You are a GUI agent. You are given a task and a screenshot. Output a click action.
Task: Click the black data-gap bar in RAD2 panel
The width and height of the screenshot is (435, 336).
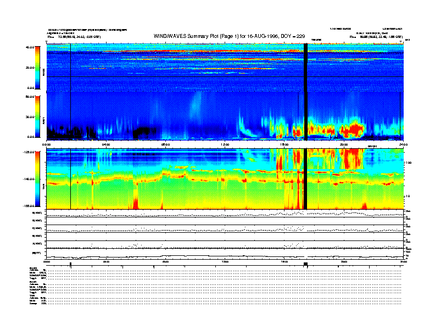306,68
